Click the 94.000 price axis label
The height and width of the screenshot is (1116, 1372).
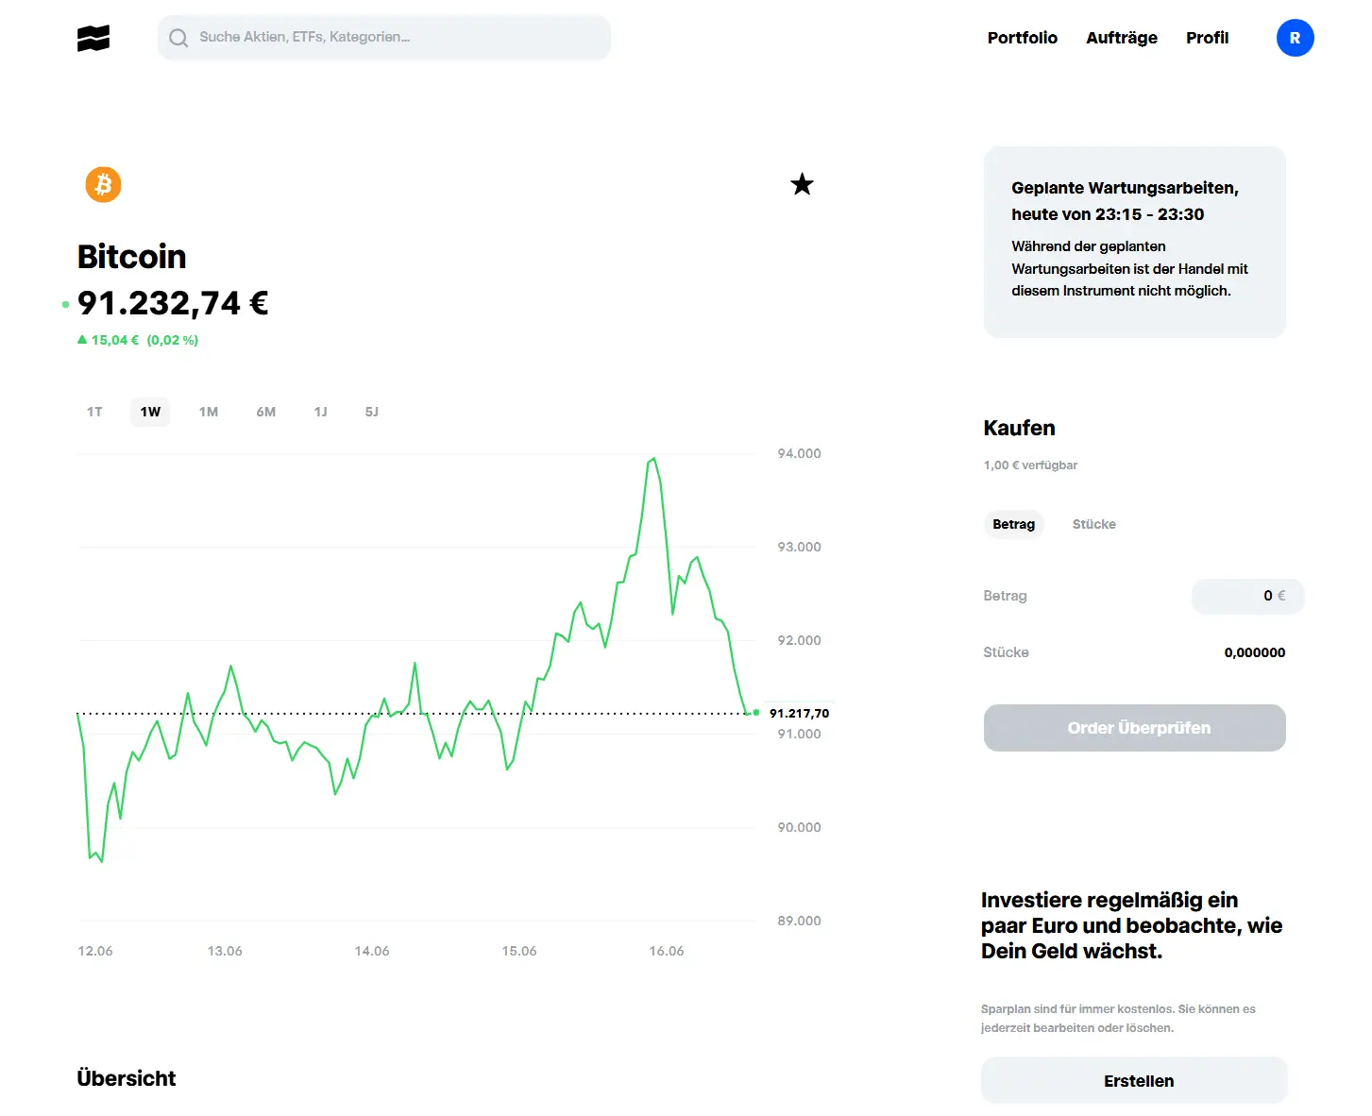click(799, 453)
